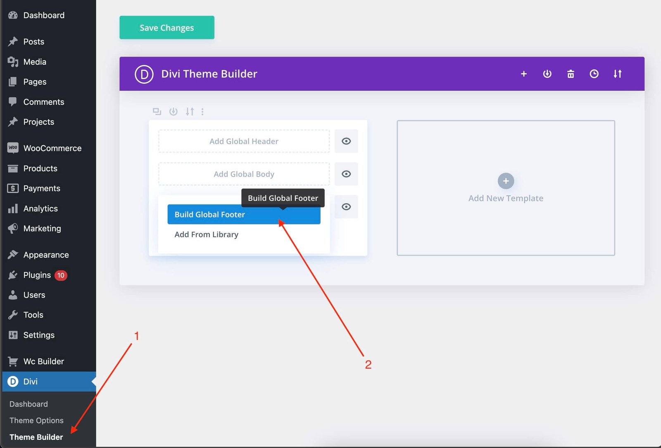Screen dimensions: 661x448
Task: Click Add Global Header
Action: point(244,141)
